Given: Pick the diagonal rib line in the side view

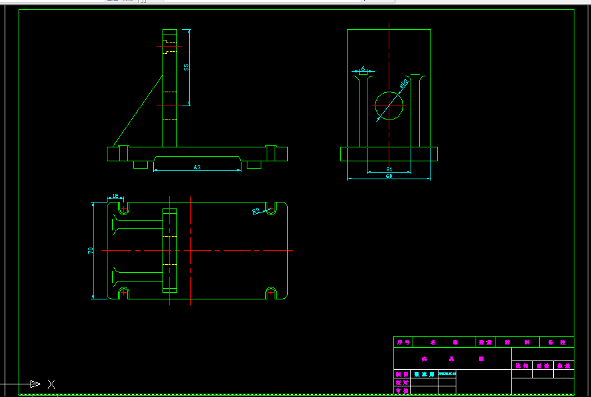Looking at the screenshot, I should coord(137,111).
